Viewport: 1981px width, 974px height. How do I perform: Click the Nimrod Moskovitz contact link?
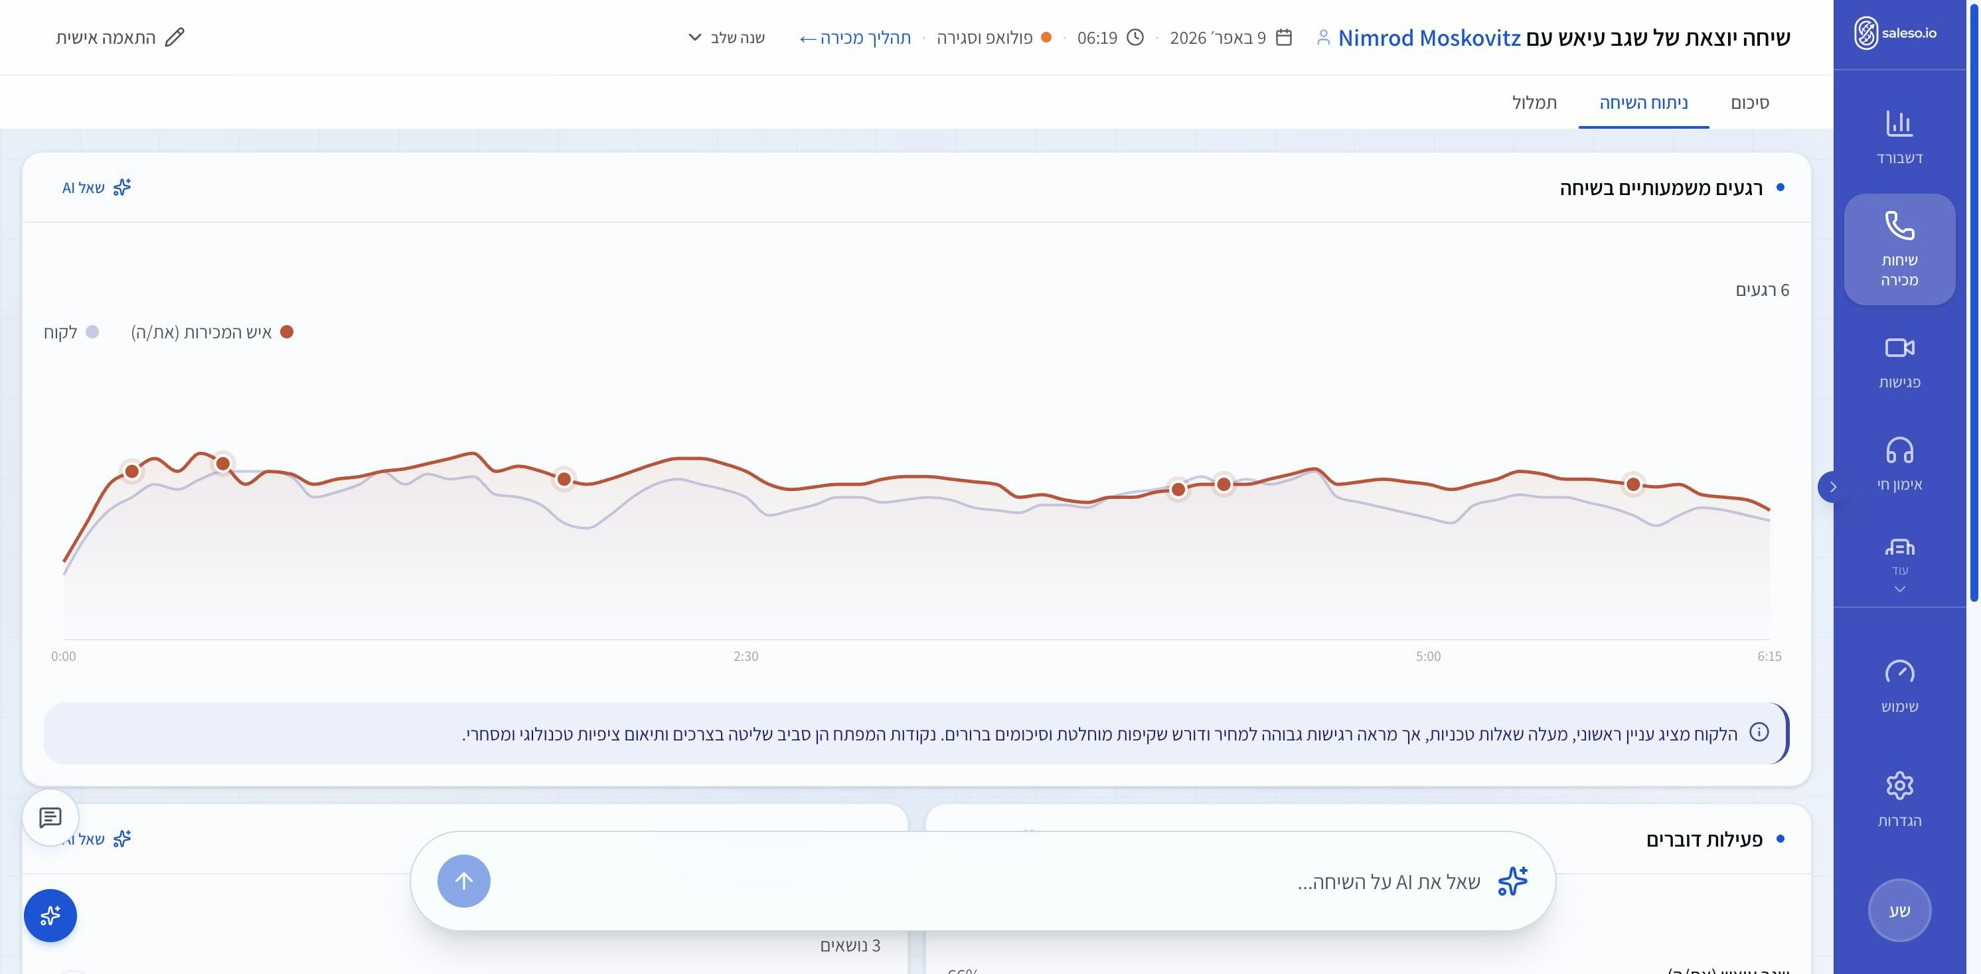click(1428, 38)
